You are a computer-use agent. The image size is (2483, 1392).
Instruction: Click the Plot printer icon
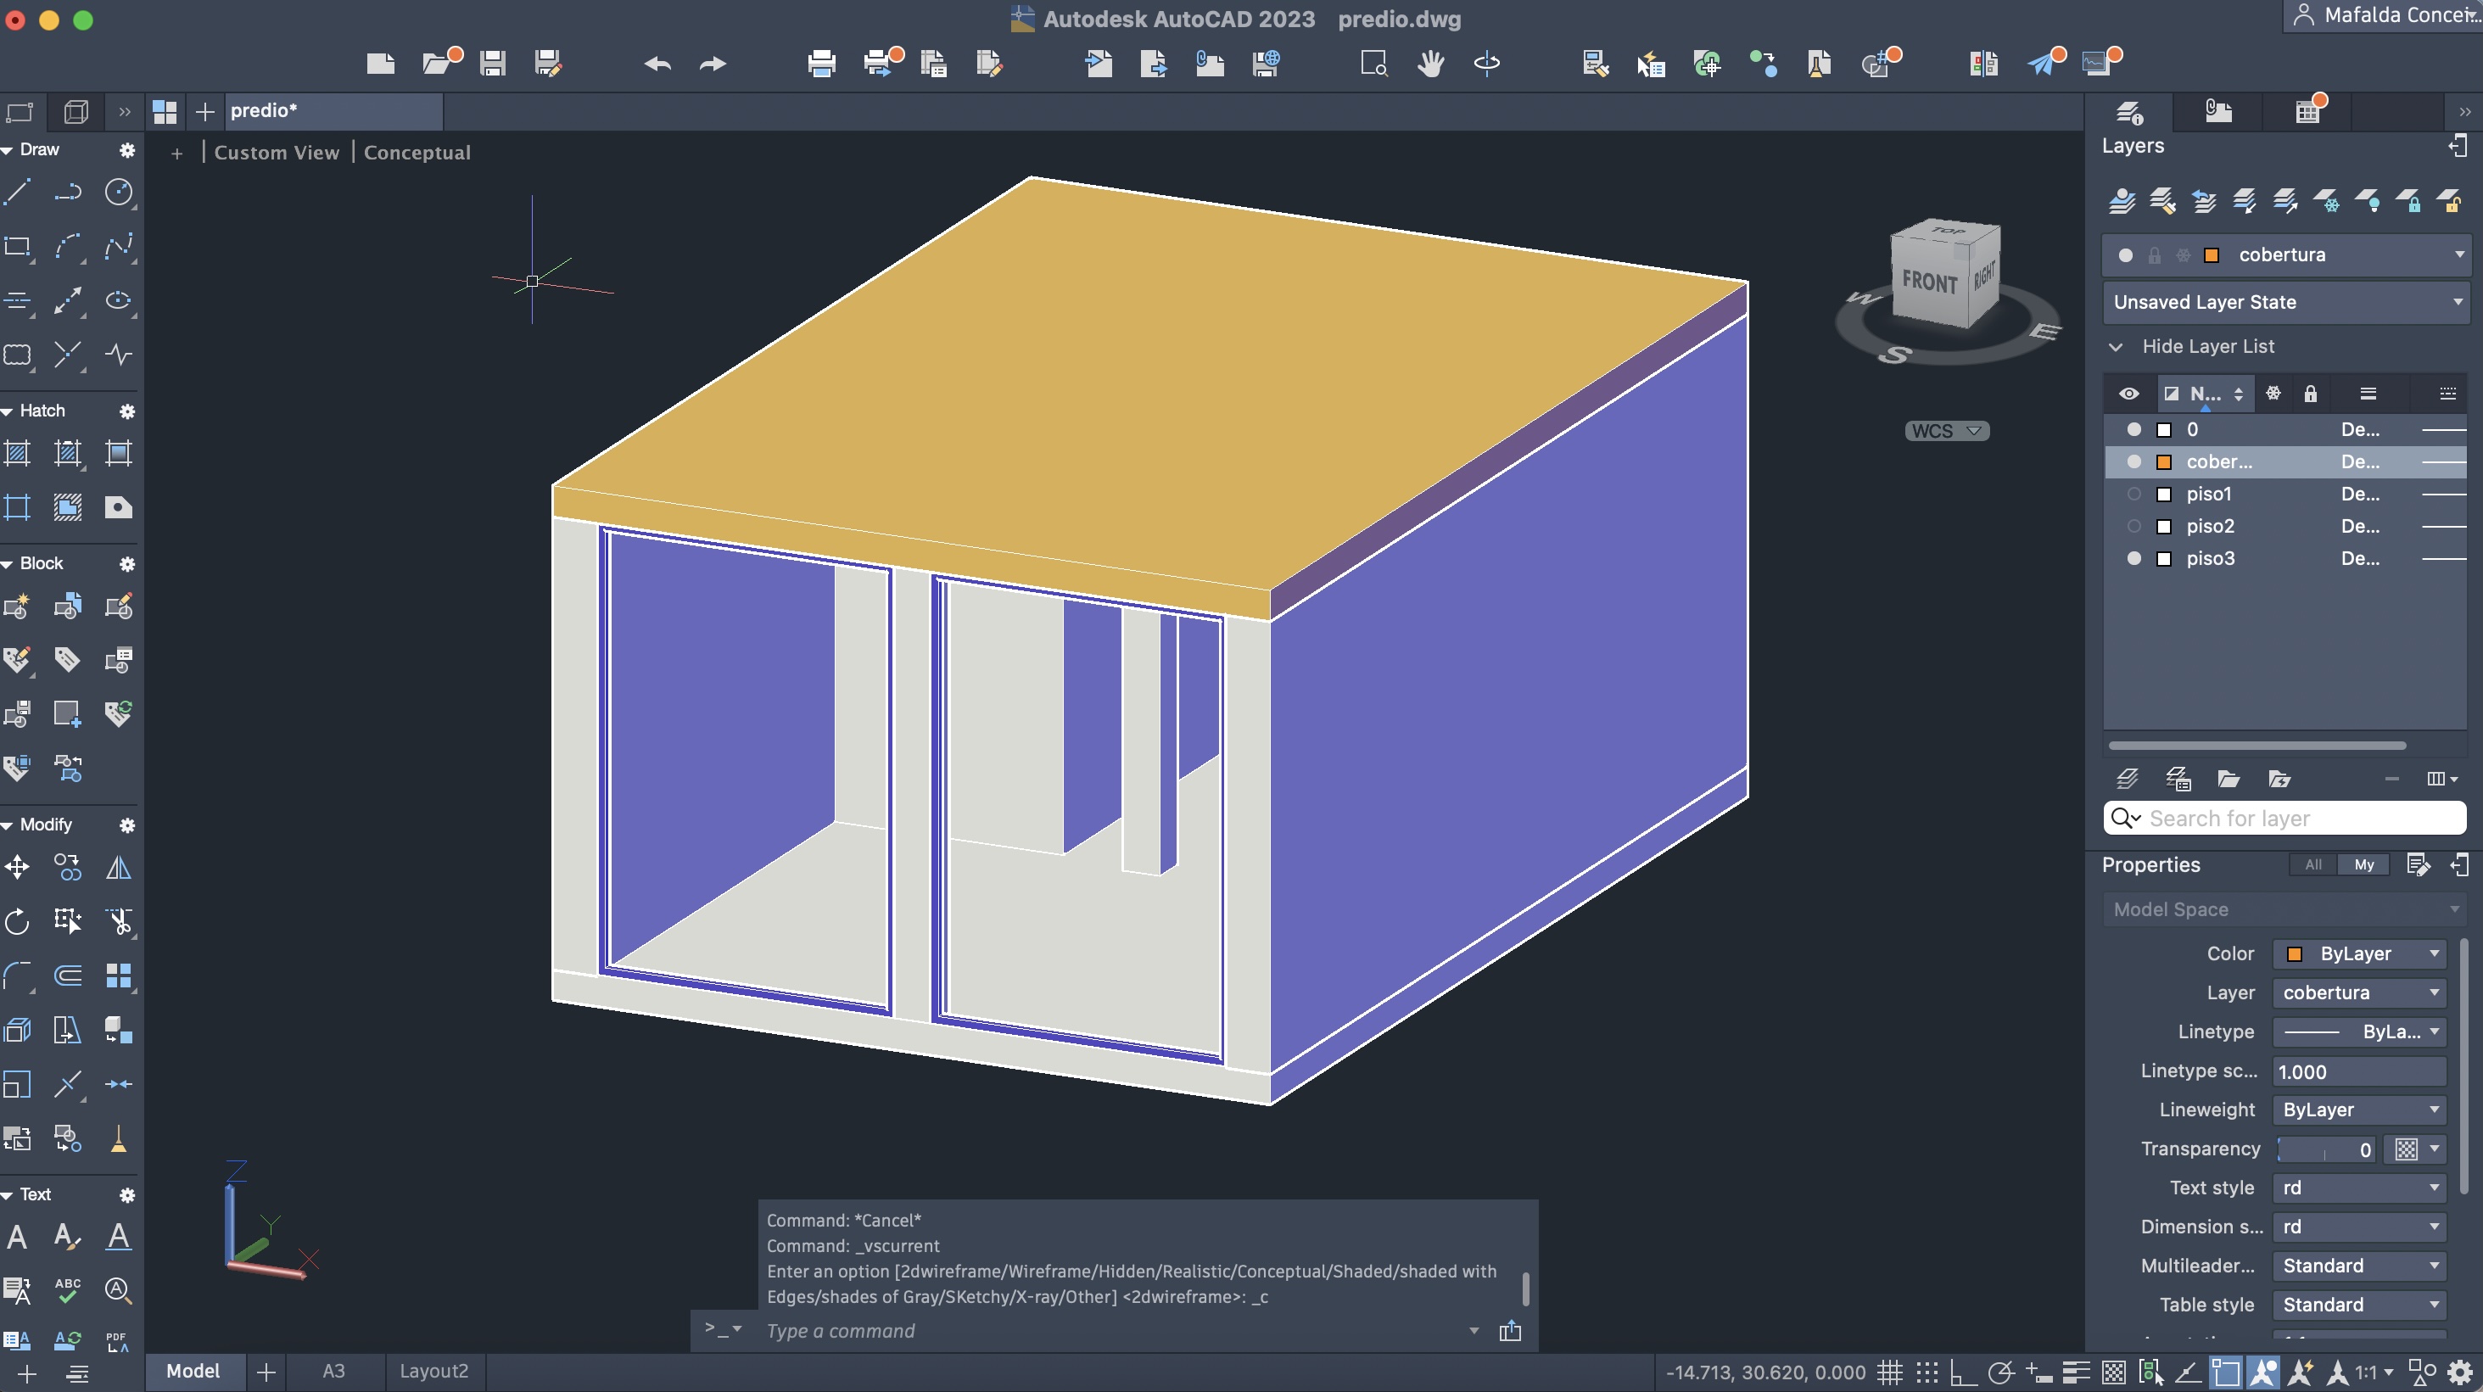pos(821,64)
